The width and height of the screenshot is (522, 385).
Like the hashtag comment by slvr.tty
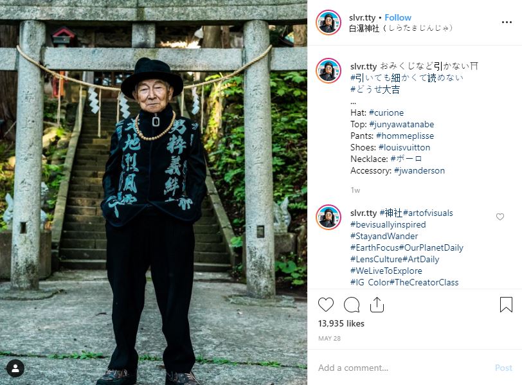click(500, 217)
